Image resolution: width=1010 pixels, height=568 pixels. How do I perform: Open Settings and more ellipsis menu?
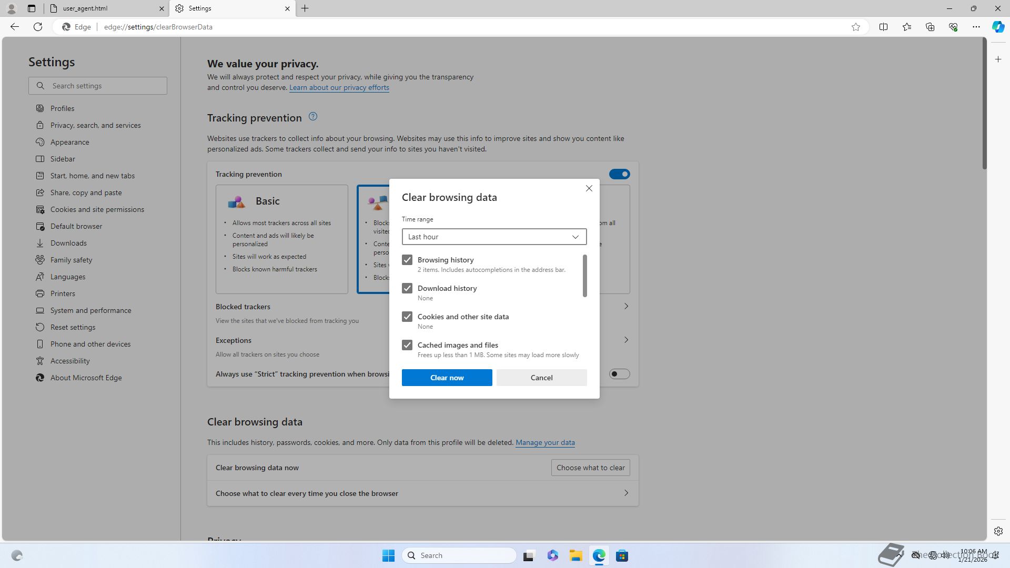pos(976,27)
